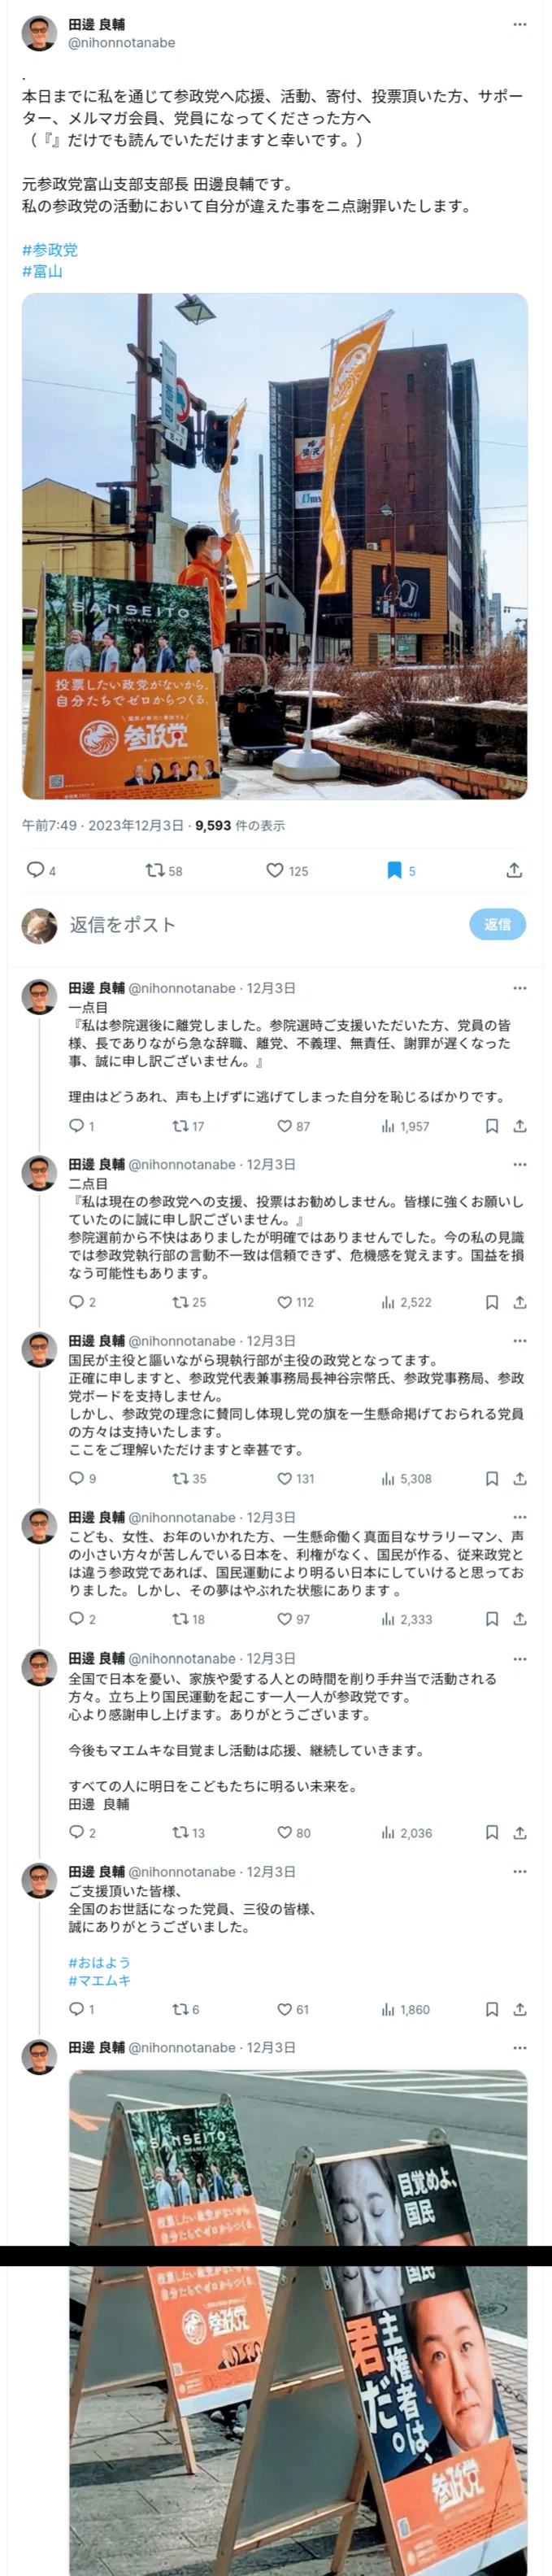Bookmark the reply with 2,333 views
Screen dimensions: 552x2576
pyautogui.click(x=492, y=1619)
